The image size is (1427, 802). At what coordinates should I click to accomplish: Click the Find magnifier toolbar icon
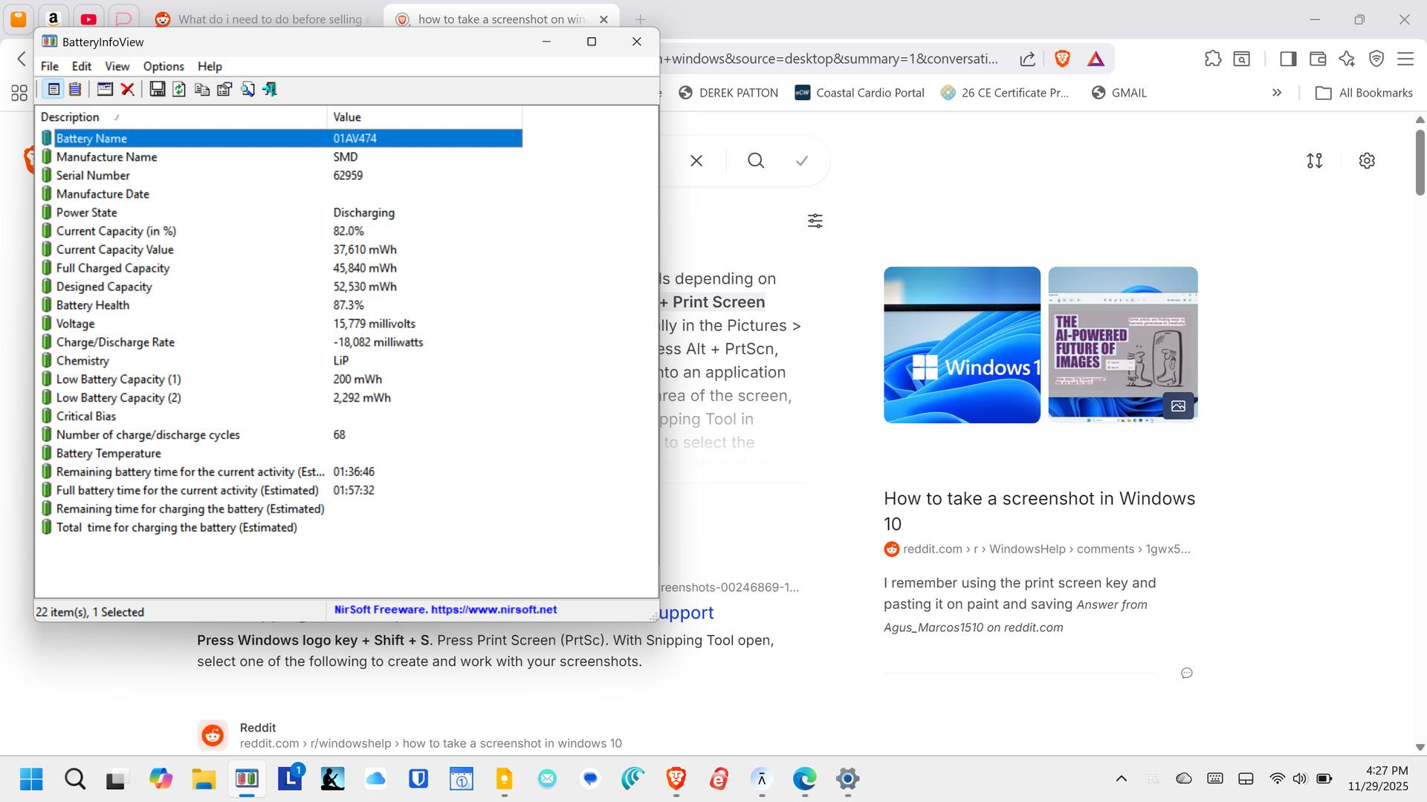247,89
